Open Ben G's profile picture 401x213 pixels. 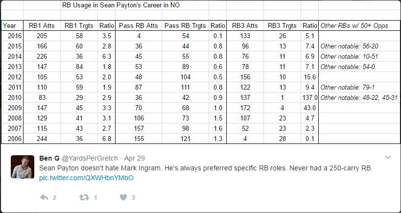(x=23, y=167)
